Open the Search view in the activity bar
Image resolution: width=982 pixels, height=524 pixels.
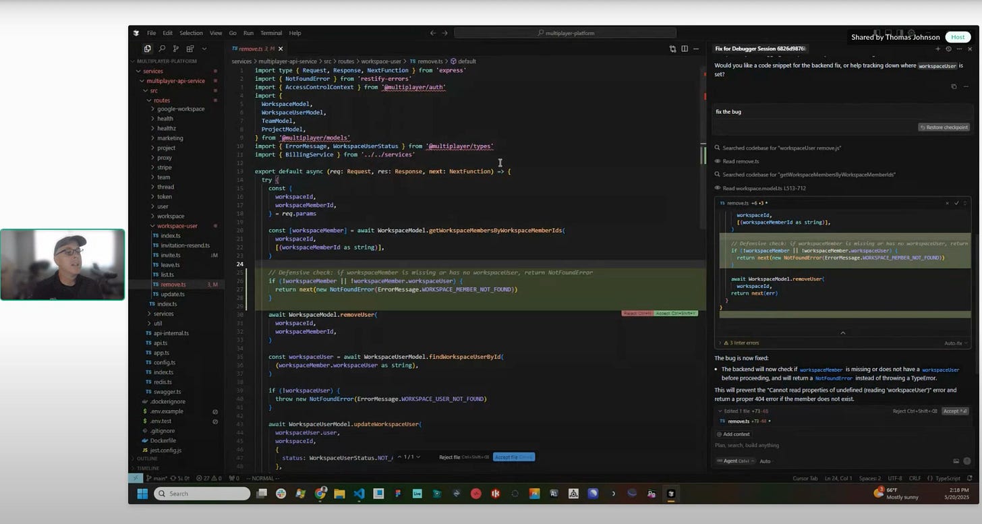click(162, 49)
